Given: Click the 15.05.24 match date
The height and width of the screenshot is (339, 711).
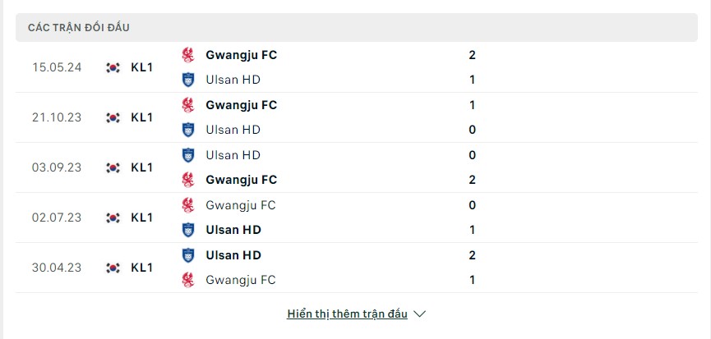Looking at the screenshot, I should [x=57, y=67].
